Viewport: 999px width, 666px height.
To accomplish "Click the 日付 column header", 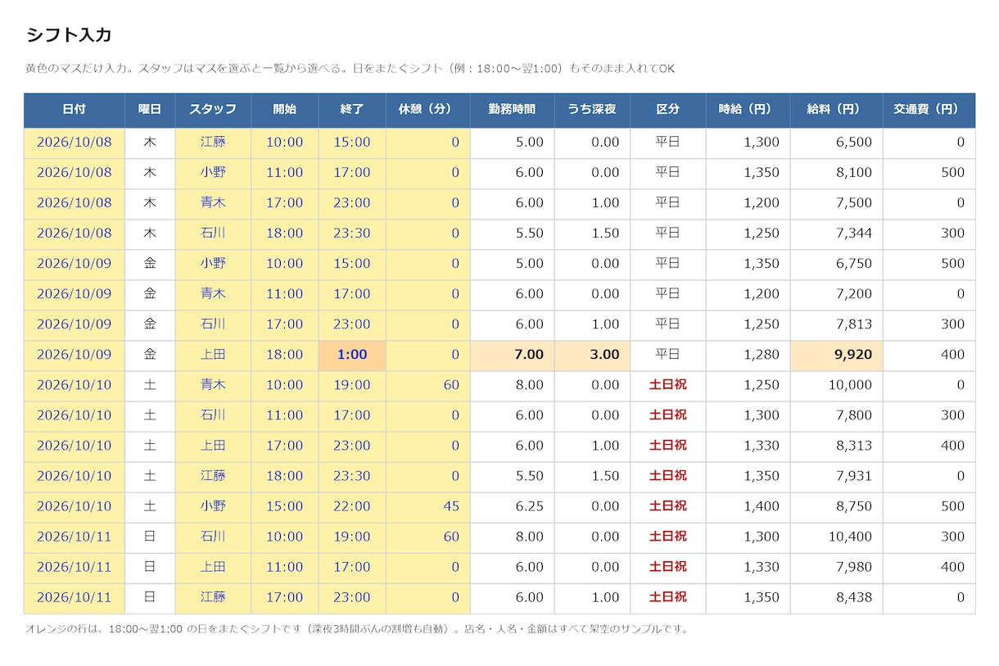I will tap(75, 110).
